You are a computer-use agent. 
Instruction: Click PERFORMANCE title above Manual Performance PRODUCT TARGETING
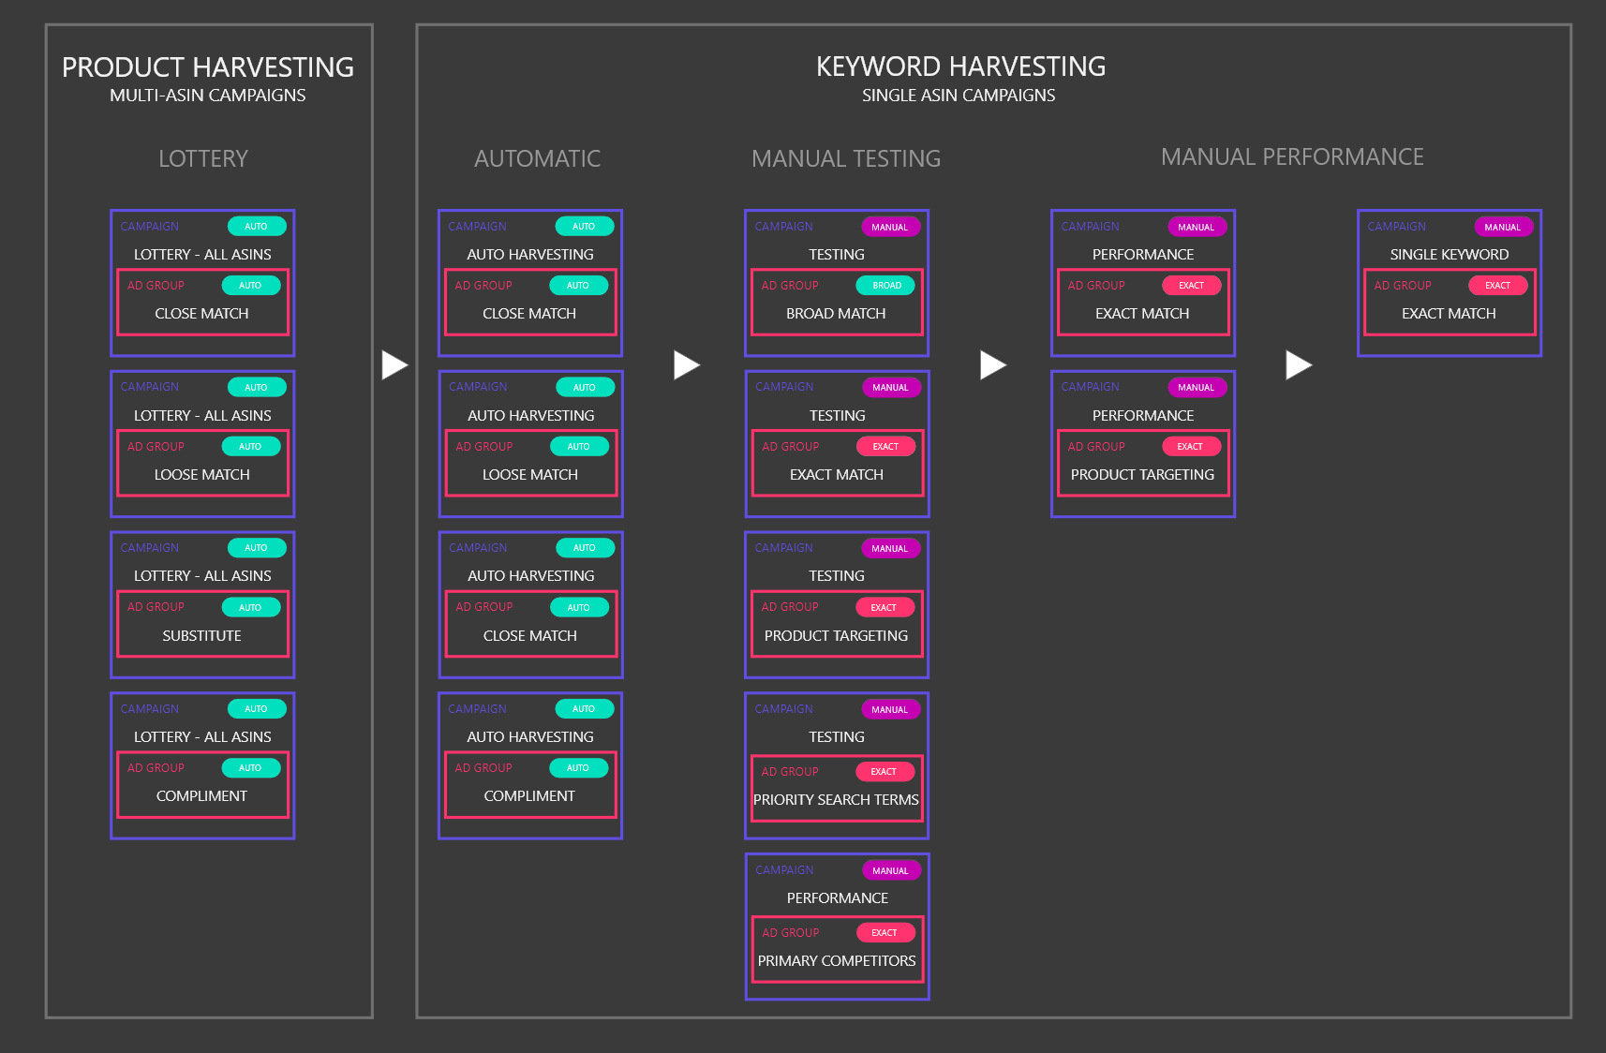point(1143,415)
